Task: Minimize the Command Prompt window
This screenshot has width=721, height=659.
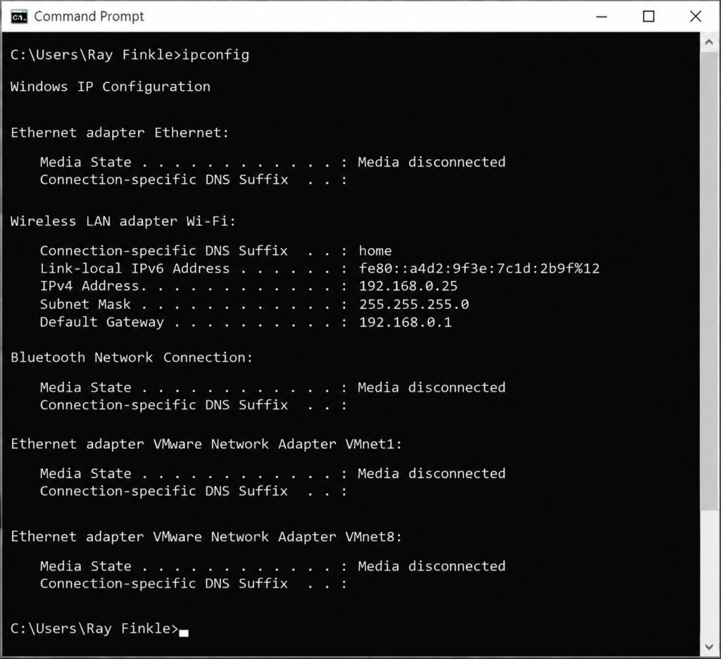Action: tap(601, 17)
